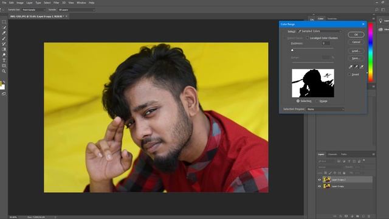Swap foreground and background colors
Image resolution: width=389 pixels, height=219 pixels.
(x=4, y=82)
